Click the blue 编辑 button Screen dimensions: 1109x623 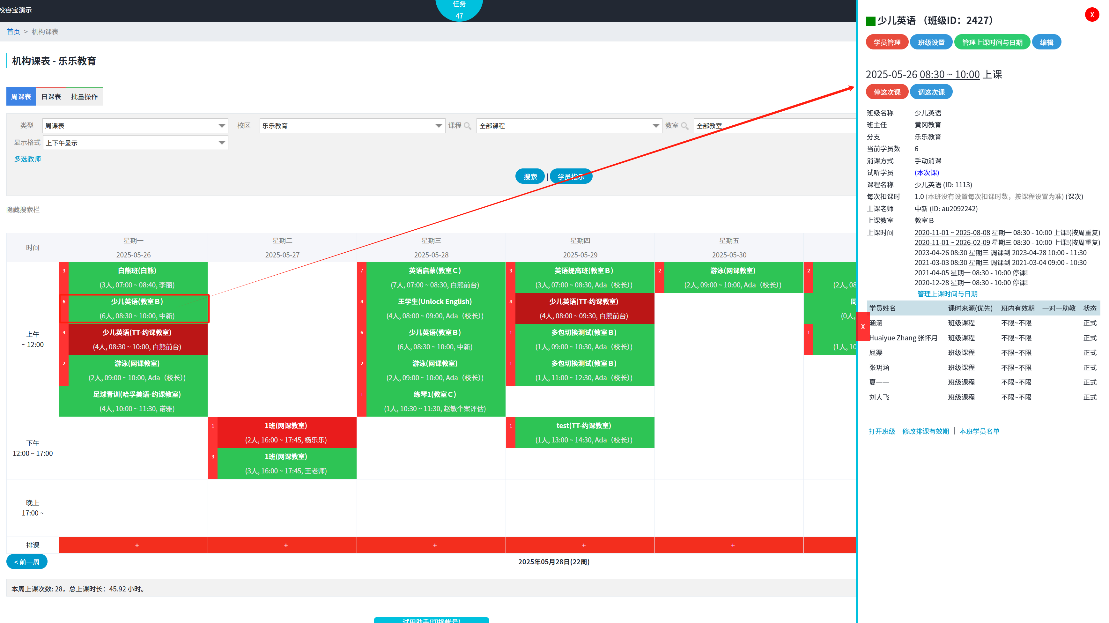[x=1046, y=42]
